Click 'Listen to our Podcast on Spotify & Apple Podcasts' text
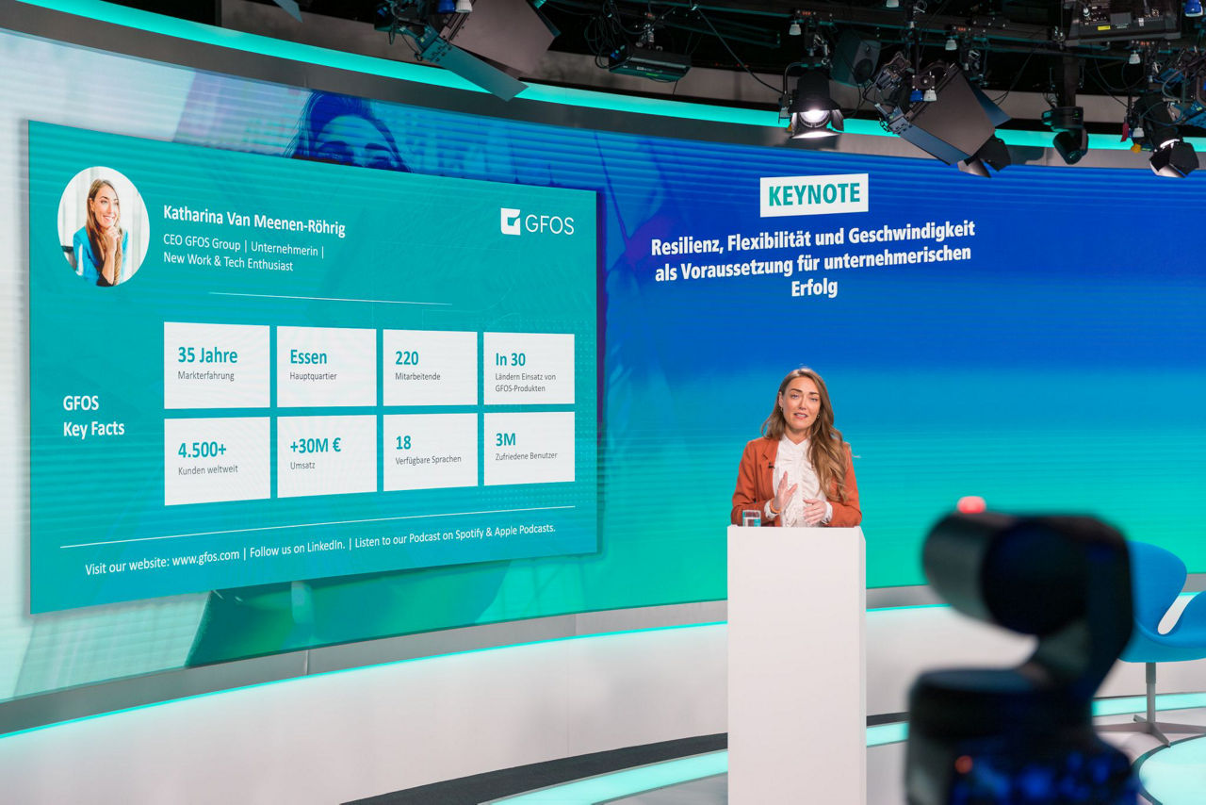 point(455,536)
